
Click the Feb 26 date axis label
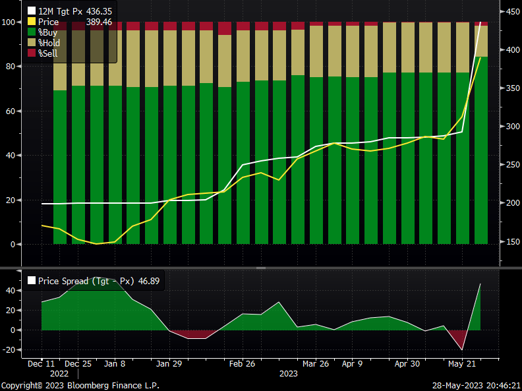(242, 363)
